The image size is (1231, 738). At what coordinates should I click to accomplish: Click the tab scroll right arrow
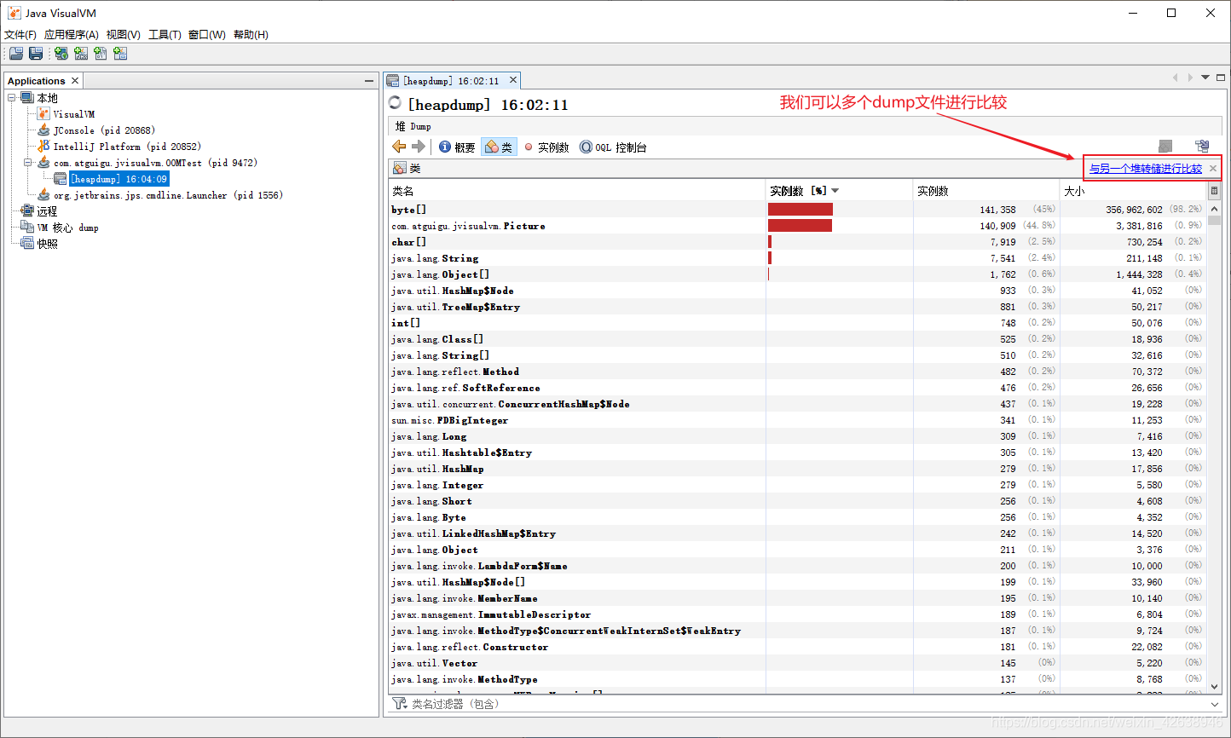[1190, 78]
